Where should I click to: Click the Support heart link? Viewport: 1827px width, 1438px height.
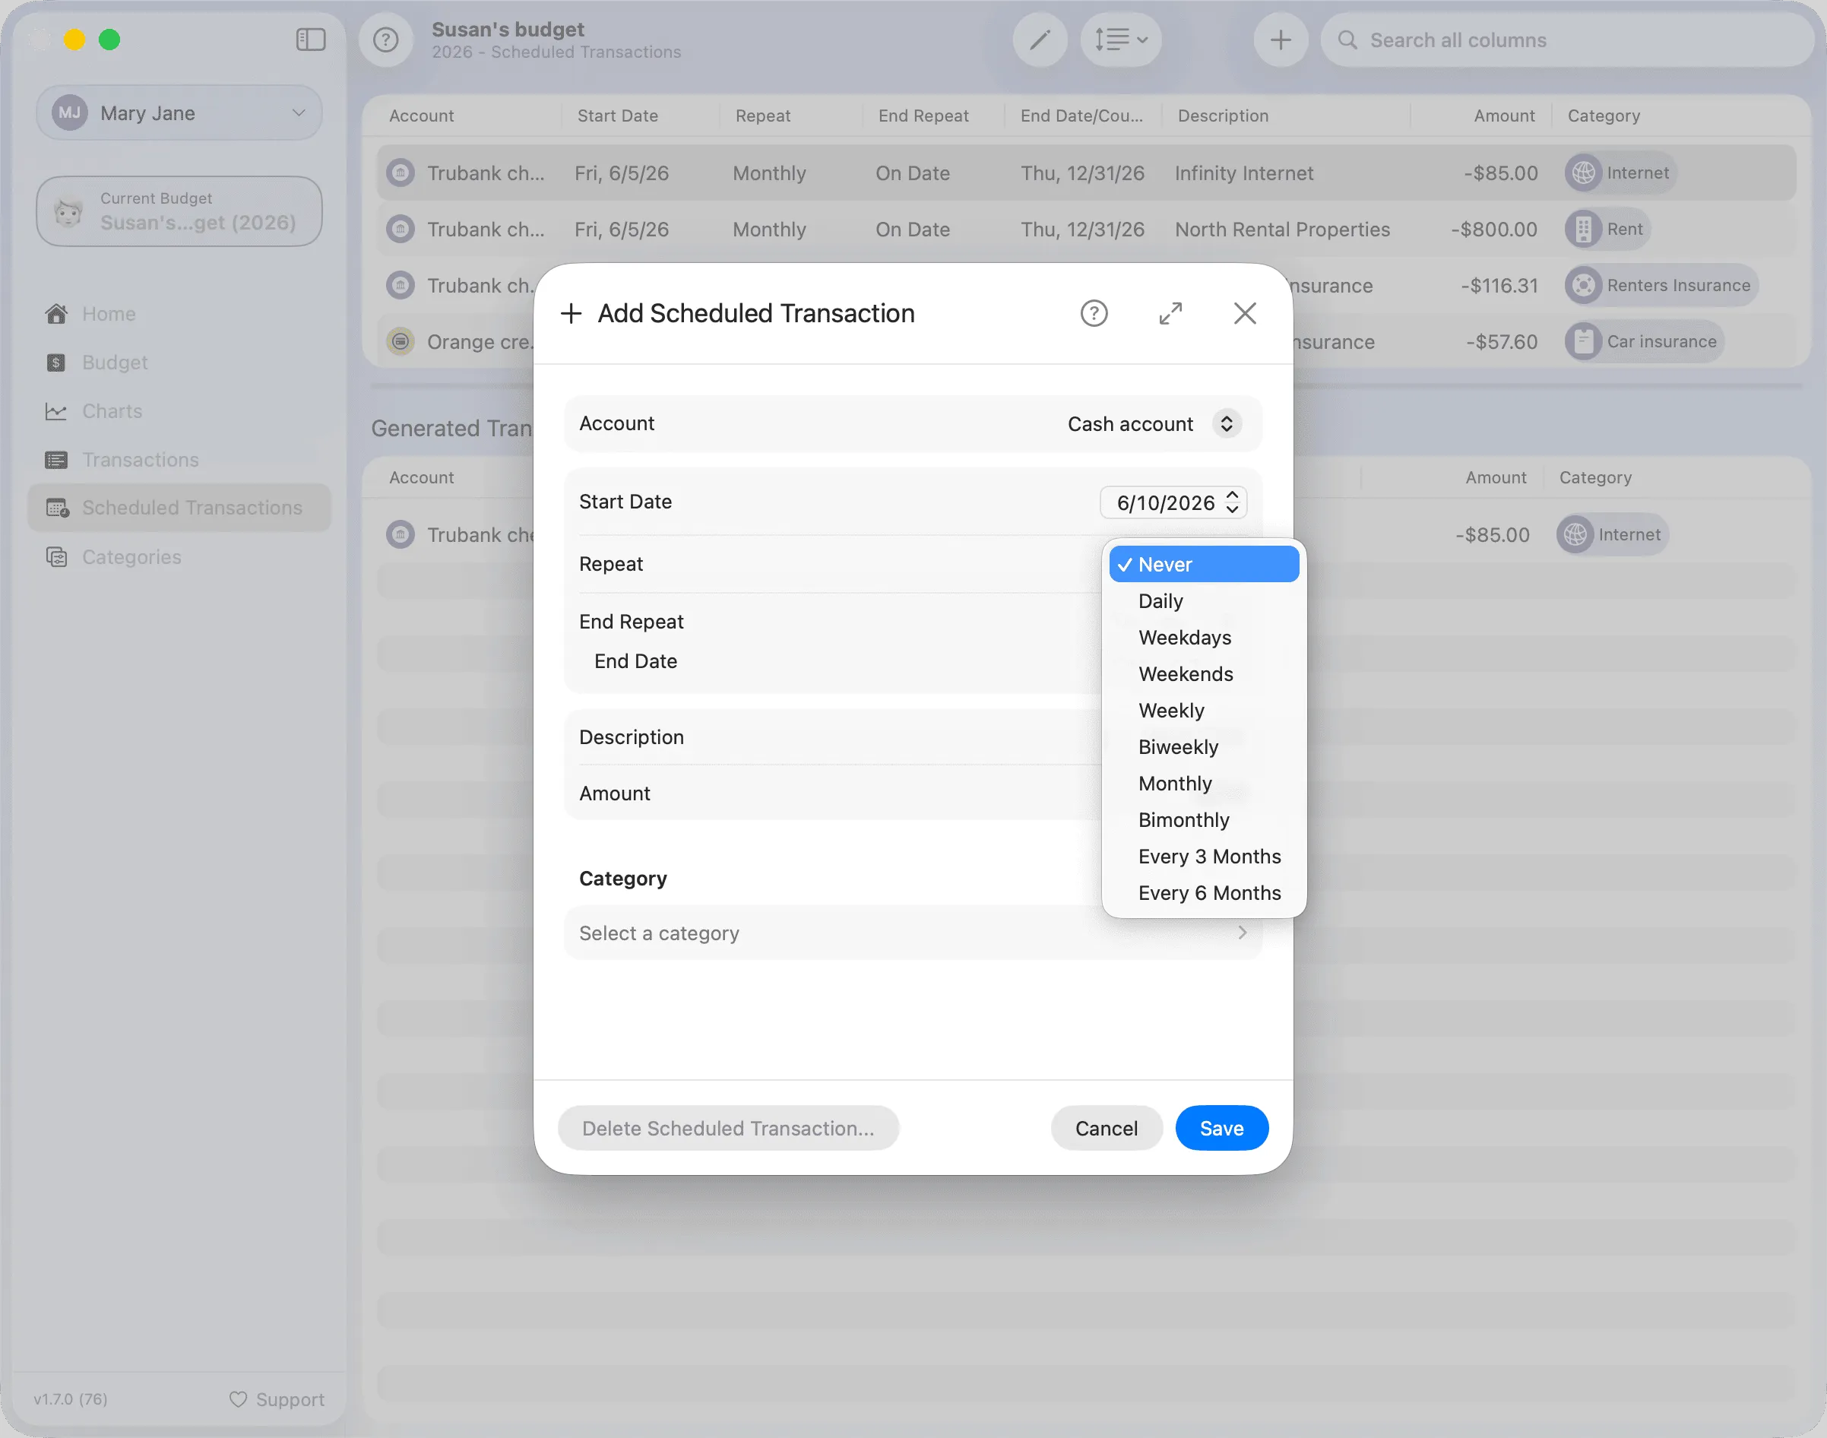tap(277, 1399)
